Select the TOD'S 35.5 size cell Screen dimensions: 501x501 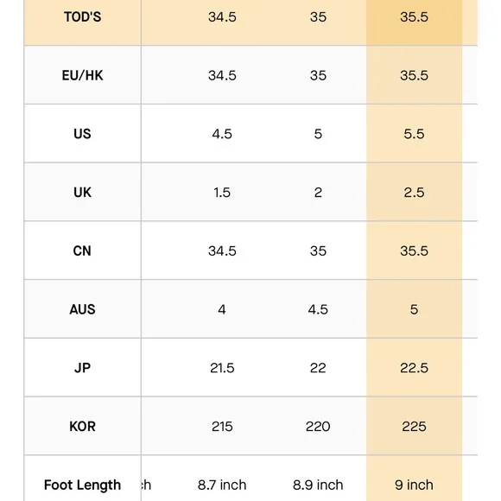tap(414, 17)
